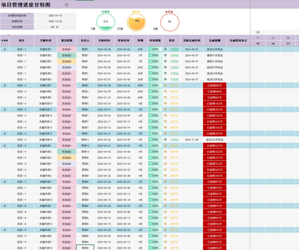Click the 分 group marker on 项目一2 row
Screen dimensions: 299x250
4,85
